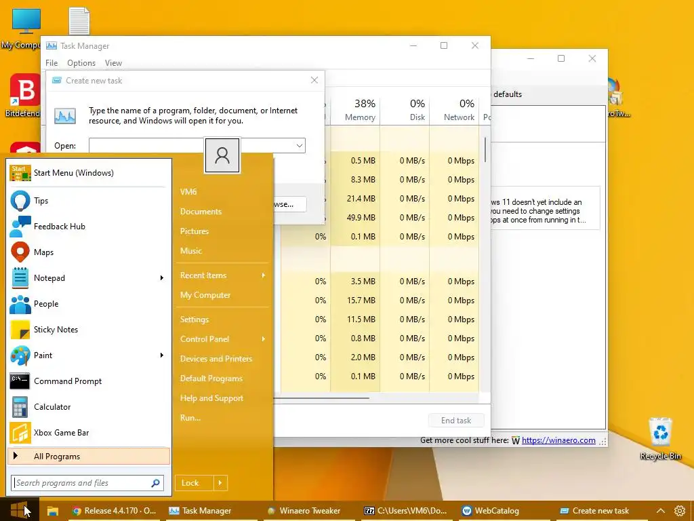Sort by Network column header

455,110
